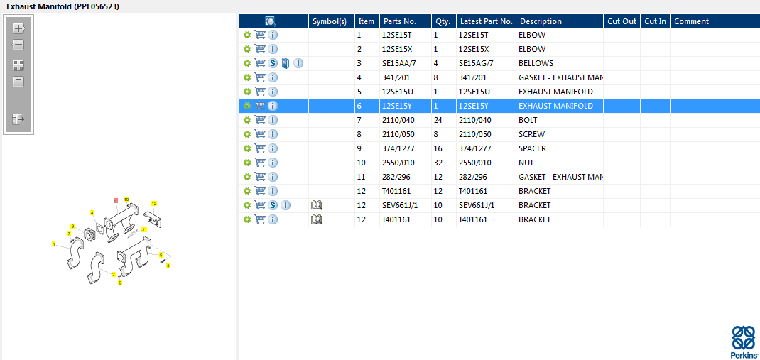Viewport: 760px width, 360px height.
Task: Click the Comment column header
Action: (x=715, y=21)
